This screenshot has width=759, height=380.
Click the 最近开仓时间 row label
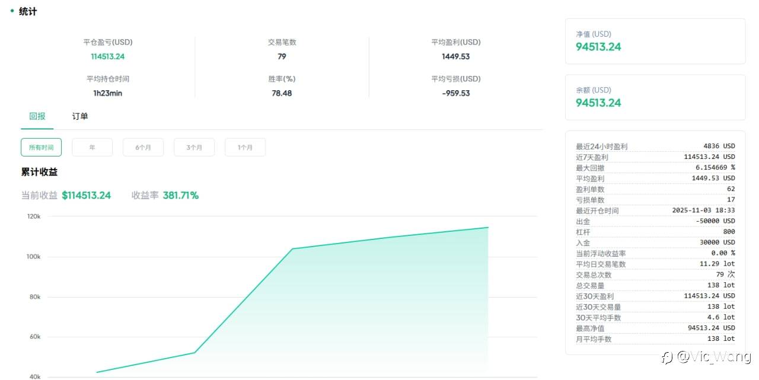coord(597,210)
